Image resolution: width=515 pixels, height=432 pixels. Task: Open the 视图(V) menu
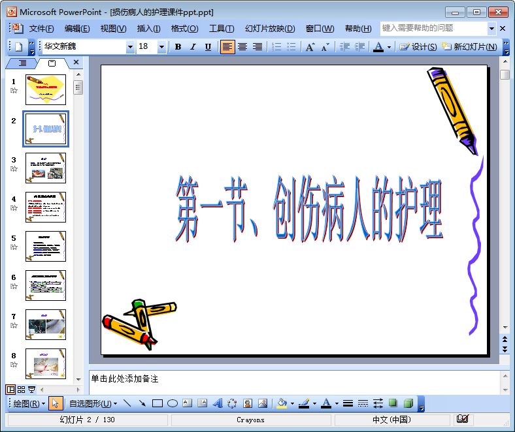point(113,29)
